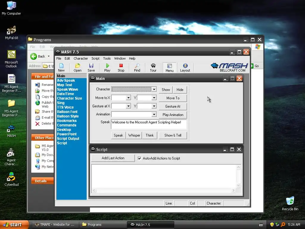The image size is (305, 229).
Task: Open the Window menu
Action: (x=120, y=58)
